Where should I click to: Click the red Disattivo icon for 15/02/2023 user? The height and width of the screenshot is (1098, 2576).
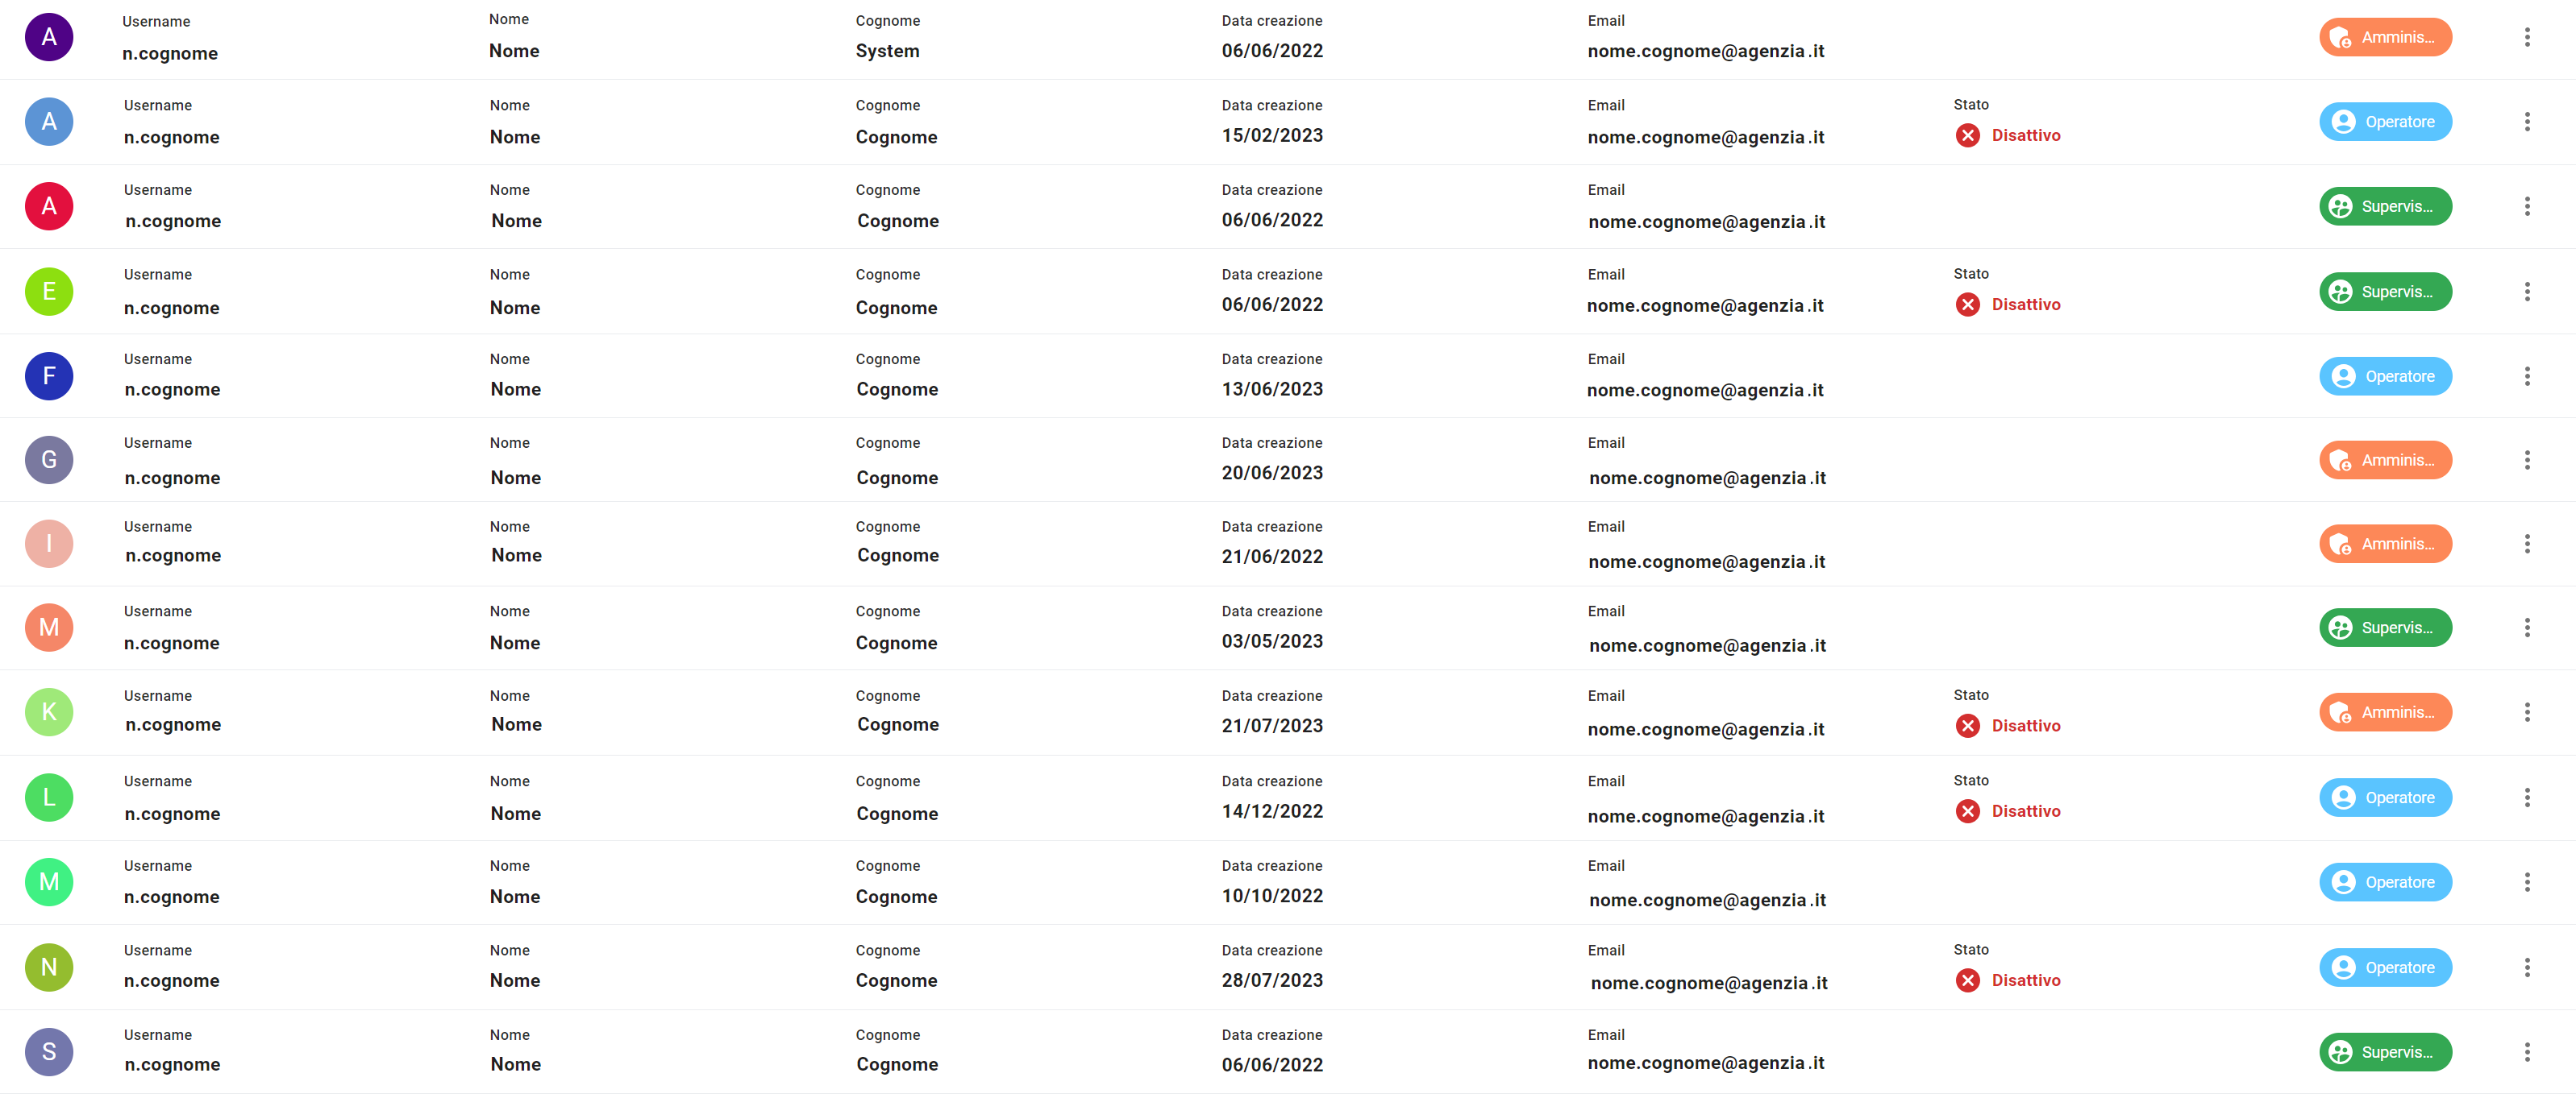(1967, 136)
